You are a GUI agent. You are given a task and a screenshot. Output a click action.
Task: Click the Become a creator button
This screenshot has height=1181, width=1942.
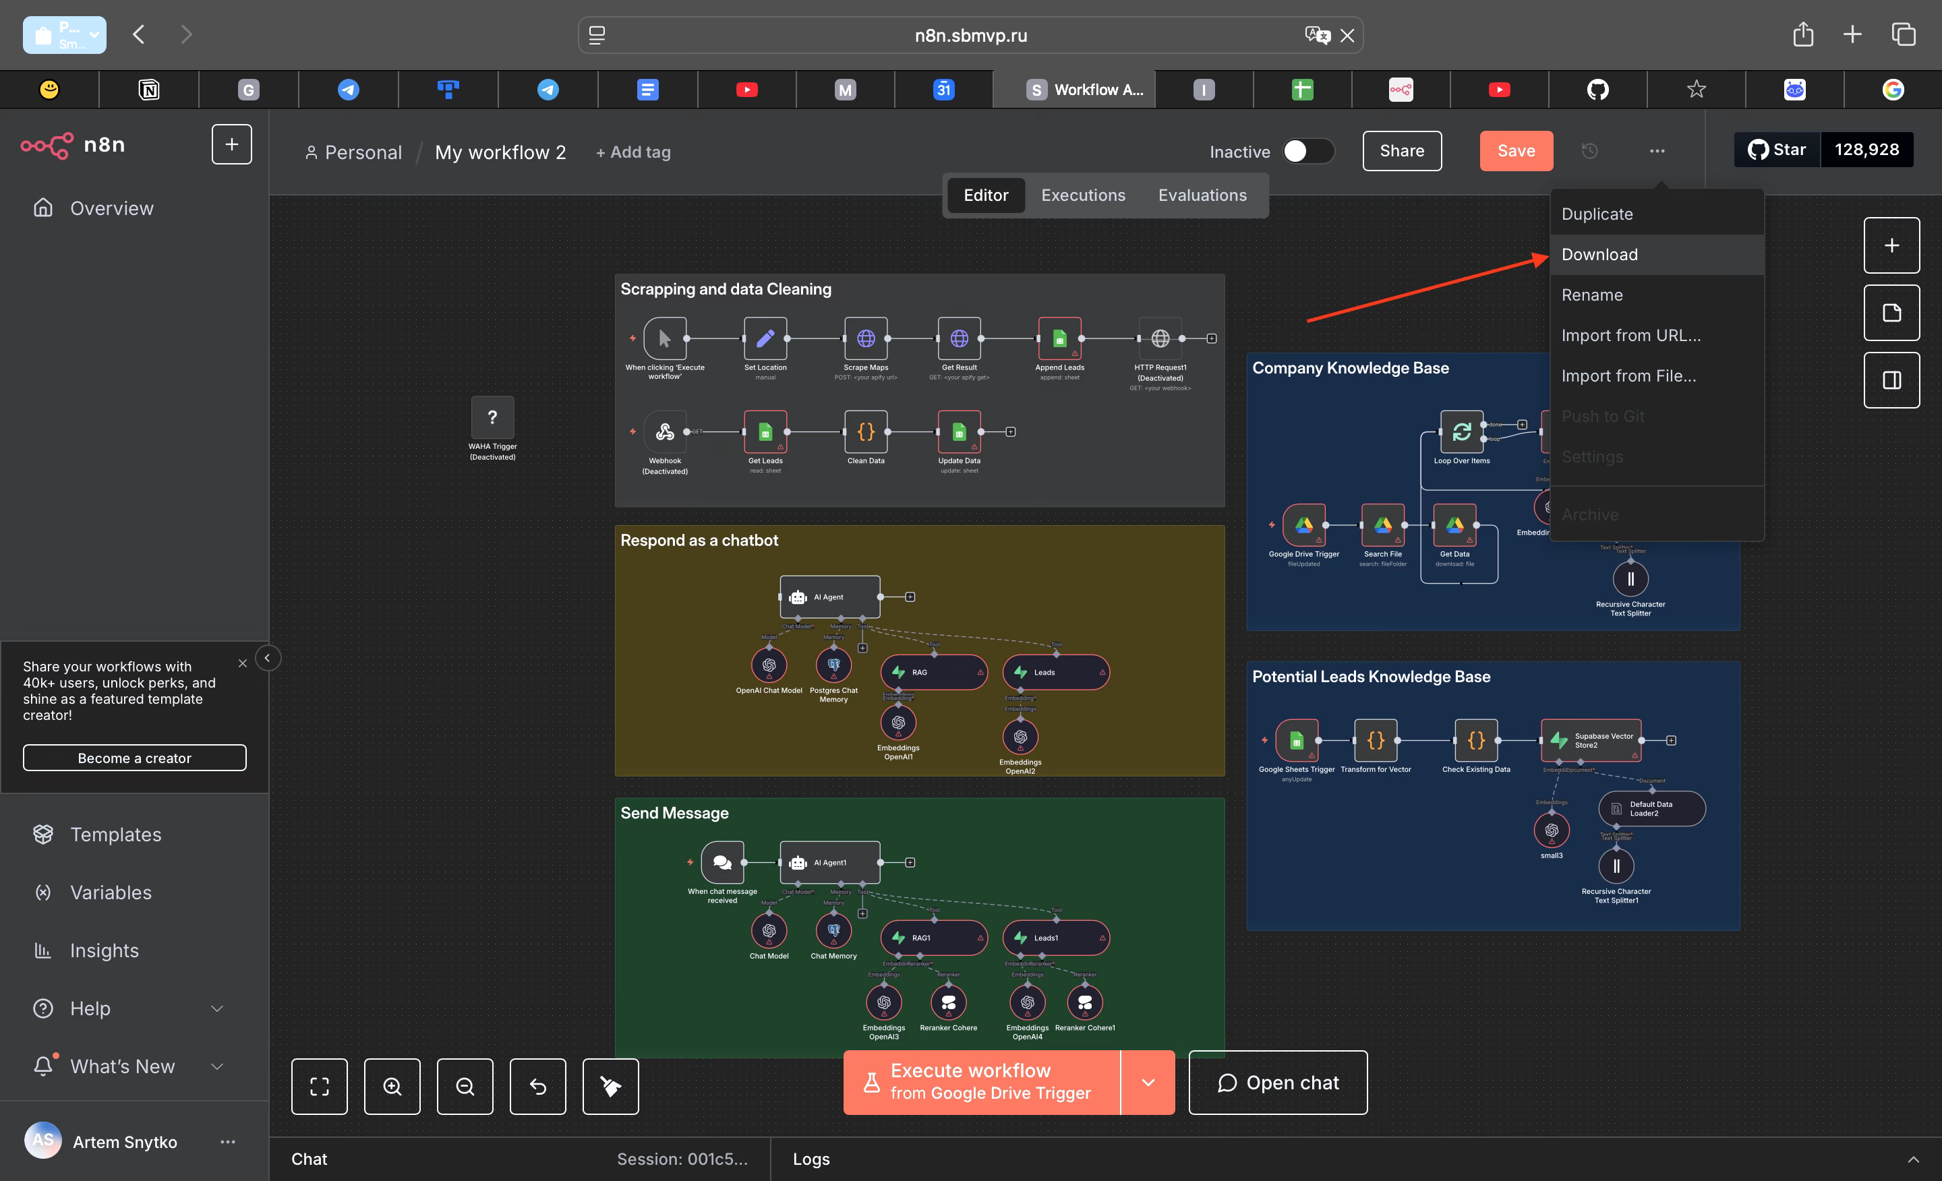[x=134, y=758]
